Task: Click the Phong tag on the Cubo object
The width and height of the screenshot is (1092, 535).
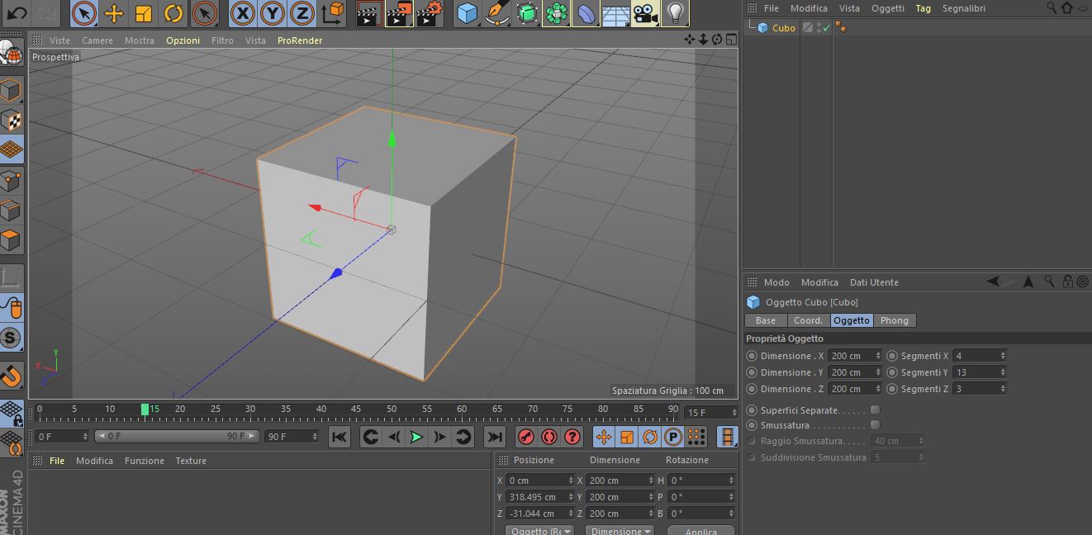Action: (x=840, y=27)
